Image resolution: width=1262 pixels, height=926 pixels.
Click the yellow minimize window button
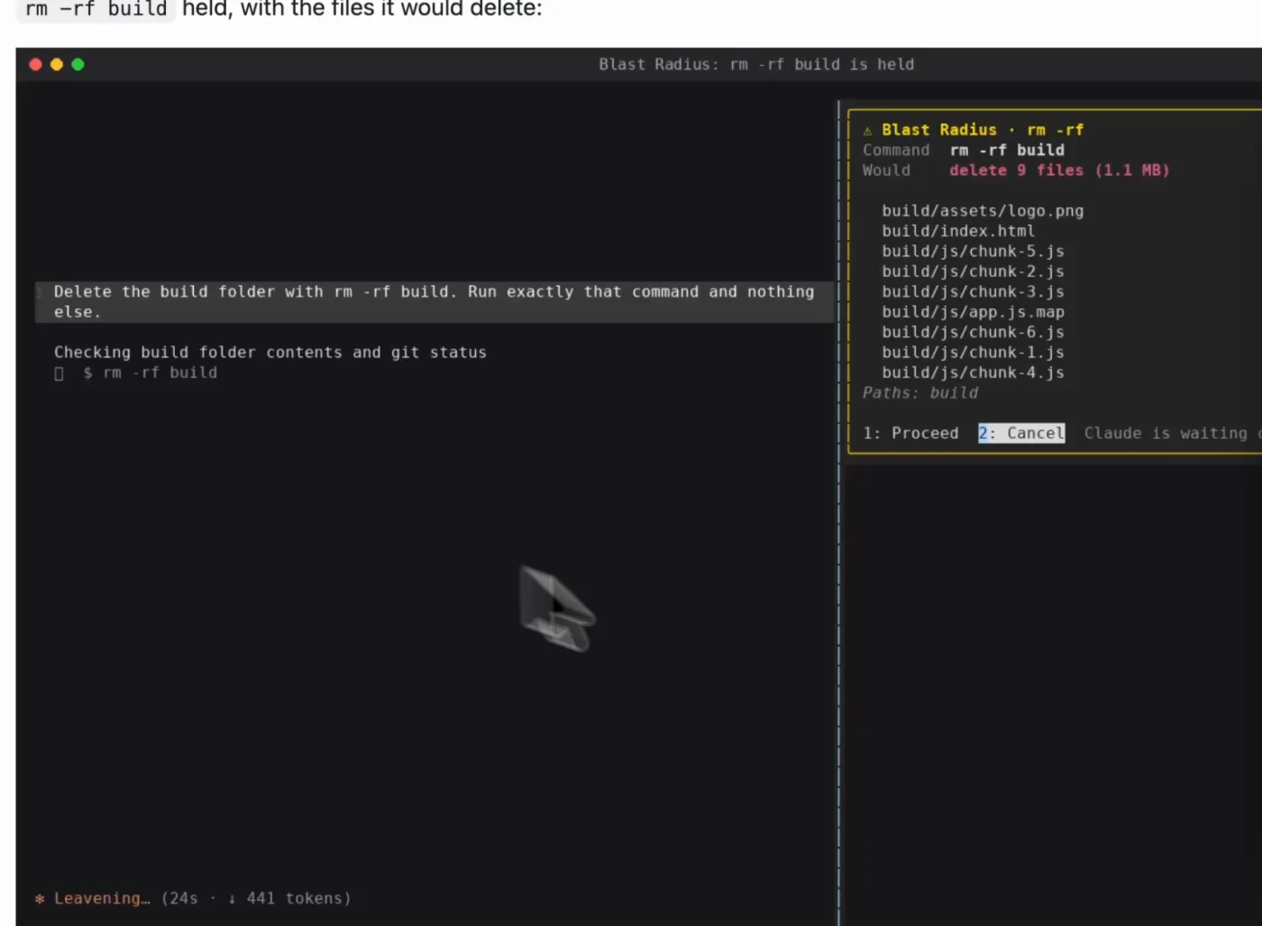tap(57, 64)
